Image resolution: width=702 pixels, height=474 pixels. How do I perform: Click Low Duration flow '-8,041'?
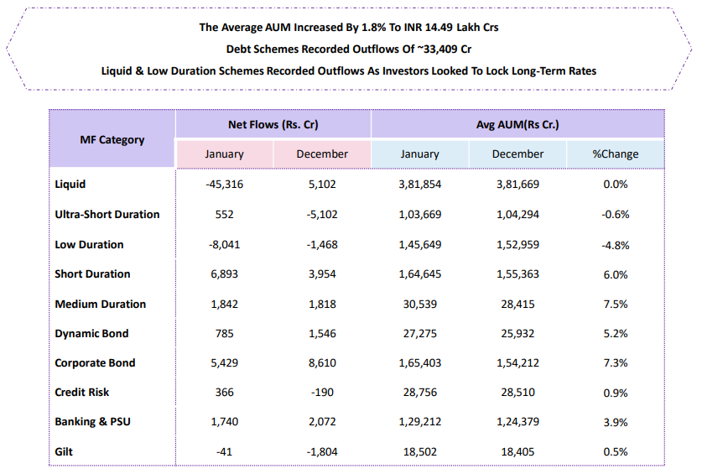point(224,245)
